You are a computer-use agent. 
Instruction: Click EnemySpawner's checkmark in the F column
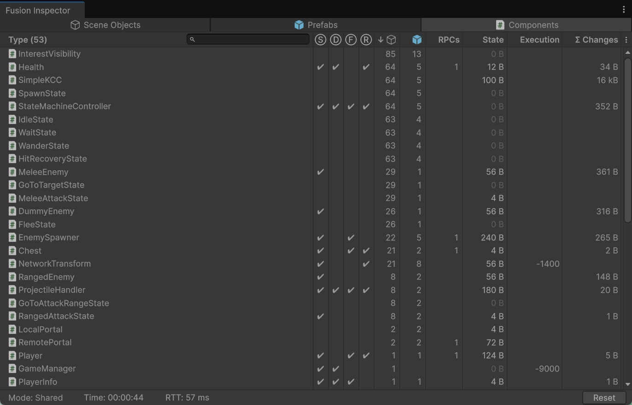tap(351, 237)
